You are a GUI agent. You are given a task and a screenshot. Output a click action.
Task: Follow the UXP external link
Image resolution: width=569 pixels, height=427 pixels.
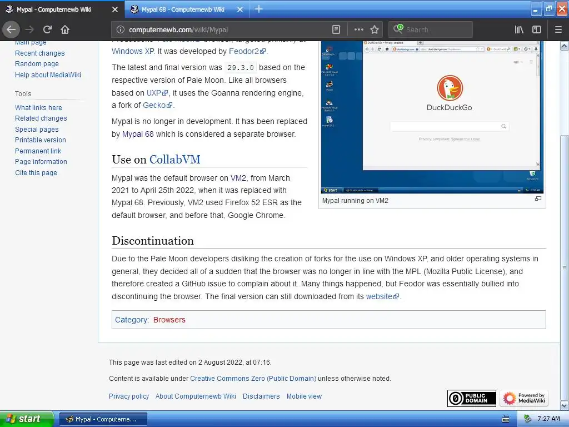click(x=157, y=93)
